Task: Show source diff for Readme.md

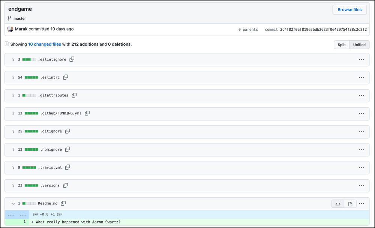Action: [x=338, y=204]
